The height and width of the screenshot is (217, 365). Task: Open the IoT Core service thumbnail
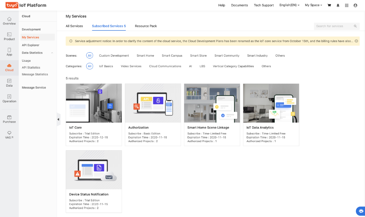point(94,103)
